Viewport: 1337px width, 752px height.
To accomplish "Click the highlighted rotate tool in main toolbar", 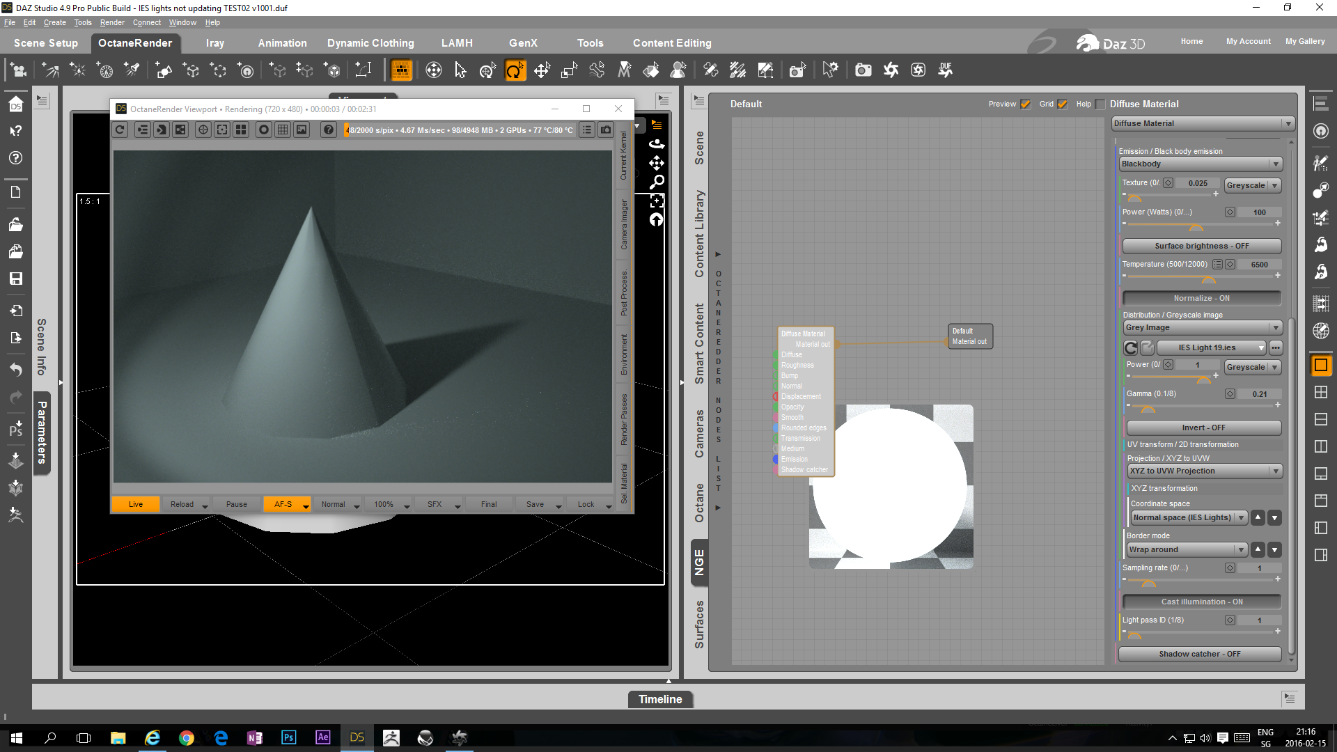I will 515,70.
